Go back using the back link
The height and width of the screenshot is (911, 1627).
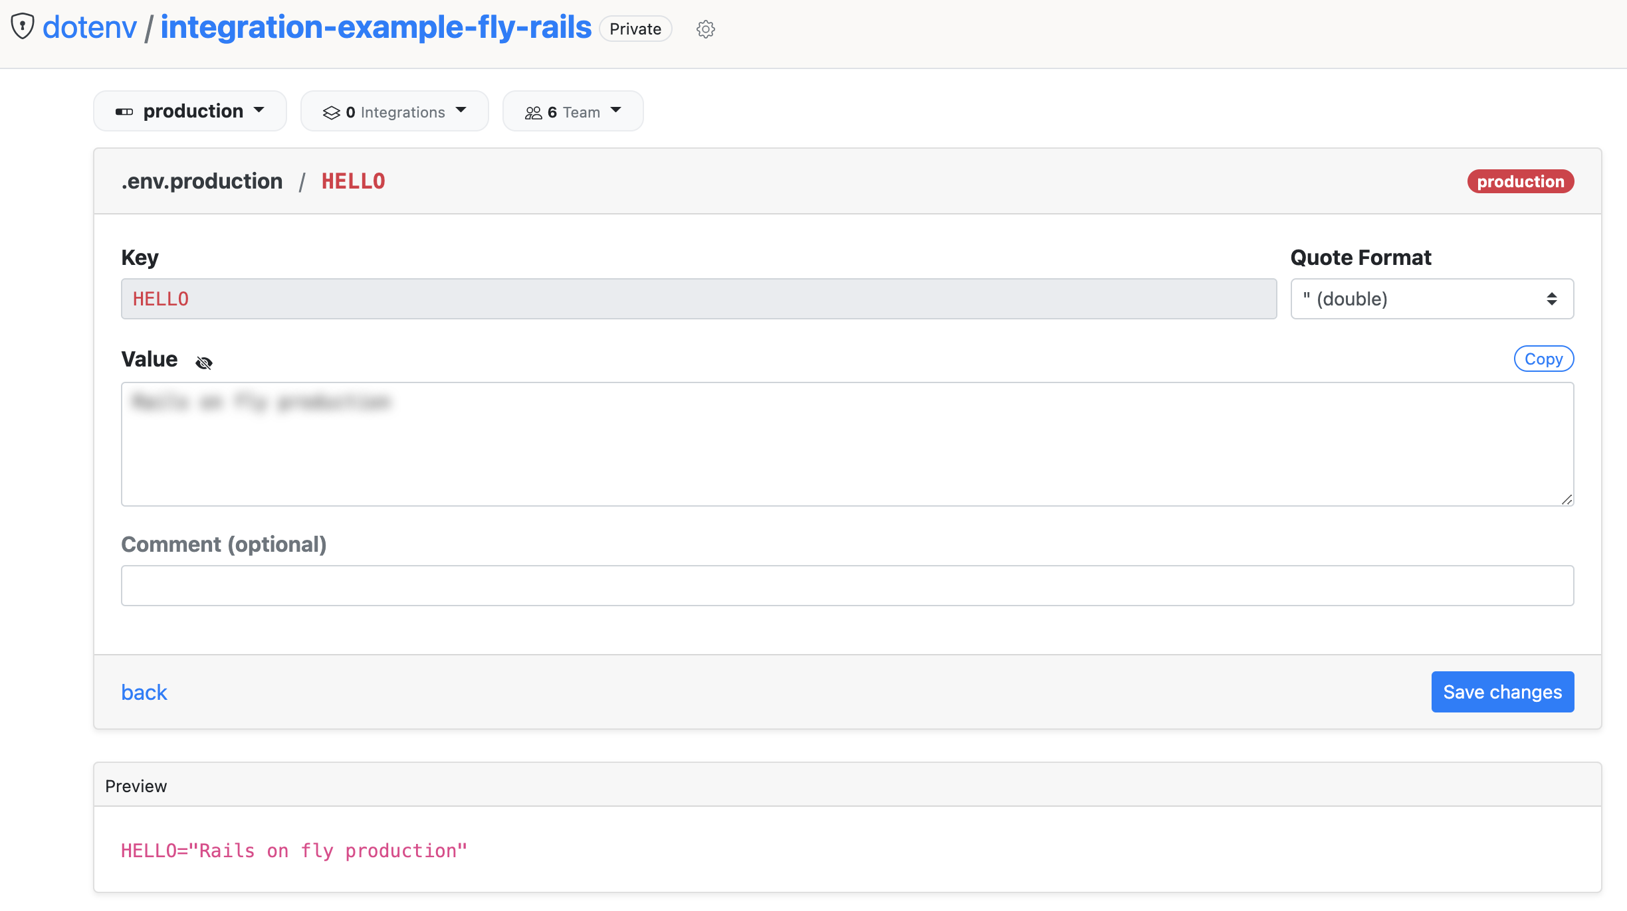tap(144, 692)
